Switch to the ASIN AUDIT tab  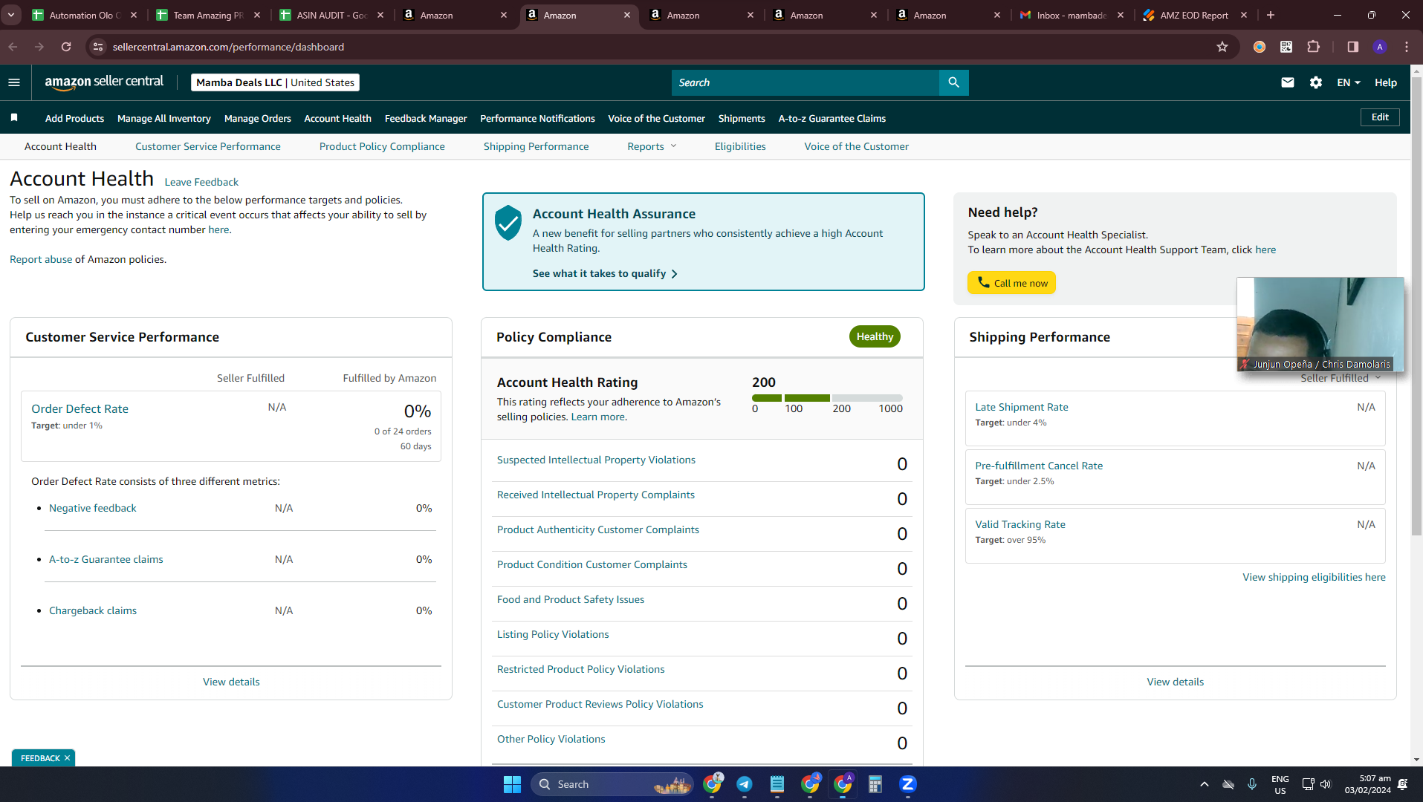331,15
